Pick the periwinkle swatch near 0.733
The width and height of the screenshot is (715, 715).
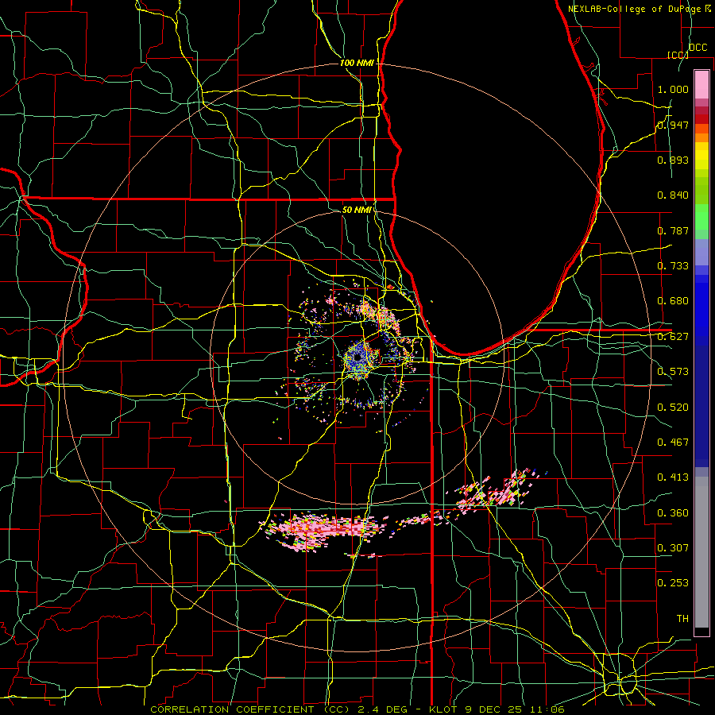pyautogui.click(x=701, y=253)
